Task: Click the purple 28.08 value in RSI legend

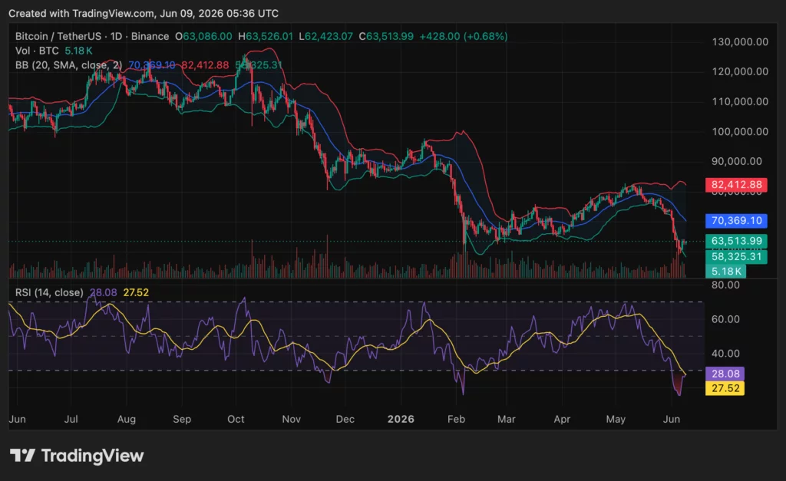Action: pyautogui.click(x=104, y=292)
